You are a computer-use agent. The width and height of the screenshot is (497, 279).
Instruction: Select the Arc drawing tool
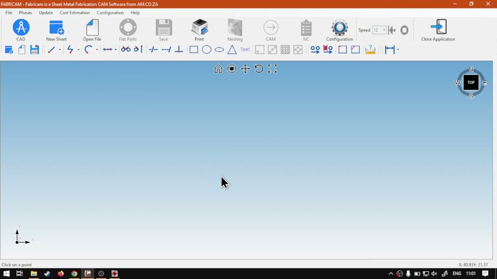88,50
